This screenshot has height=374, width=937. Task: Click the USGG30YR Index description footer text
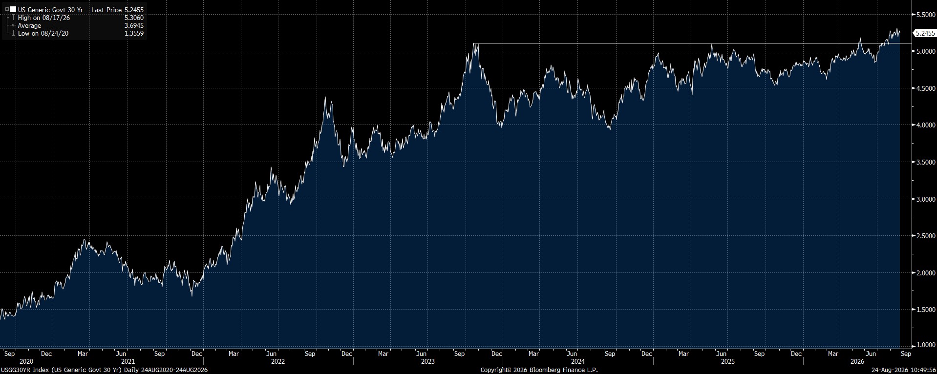[104, 370]
